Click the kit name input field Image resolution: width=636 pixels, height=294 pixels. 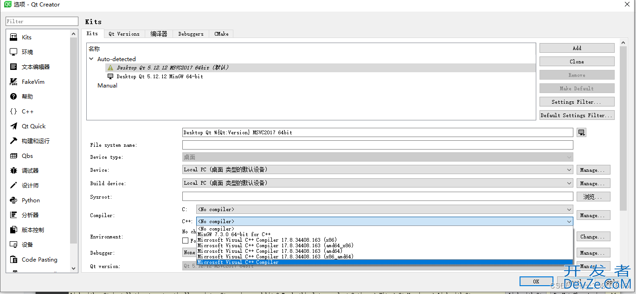click(378, 132)
